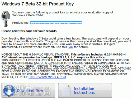Click the 'THIS PRODUCT IS LICENSED' license paragraph

66,68
